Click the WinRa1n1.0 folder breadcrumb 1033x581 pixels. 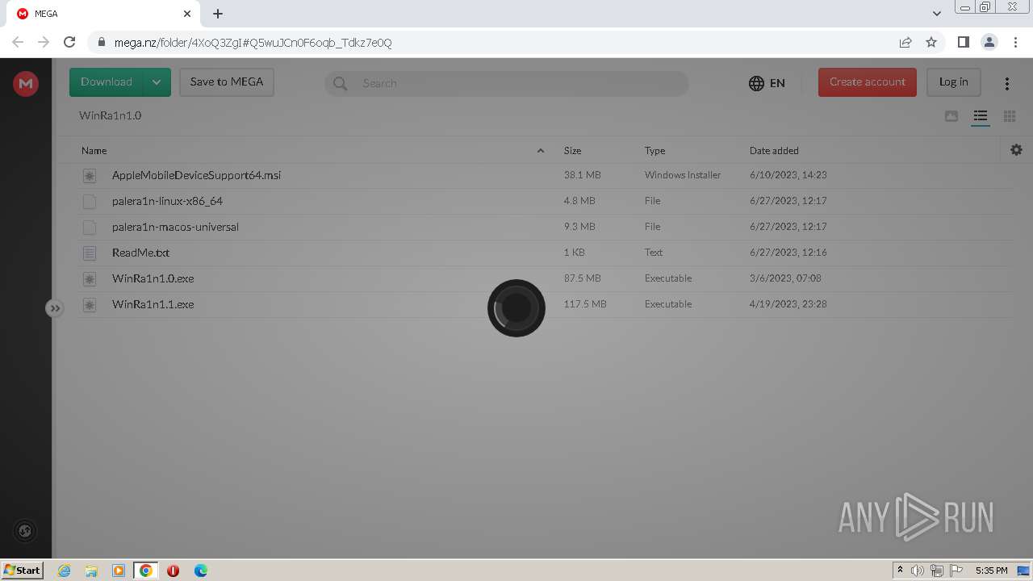click(110, 115)
